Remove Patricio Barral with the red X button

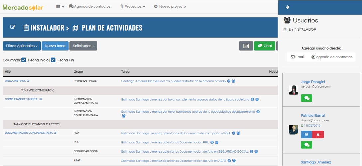318,134
